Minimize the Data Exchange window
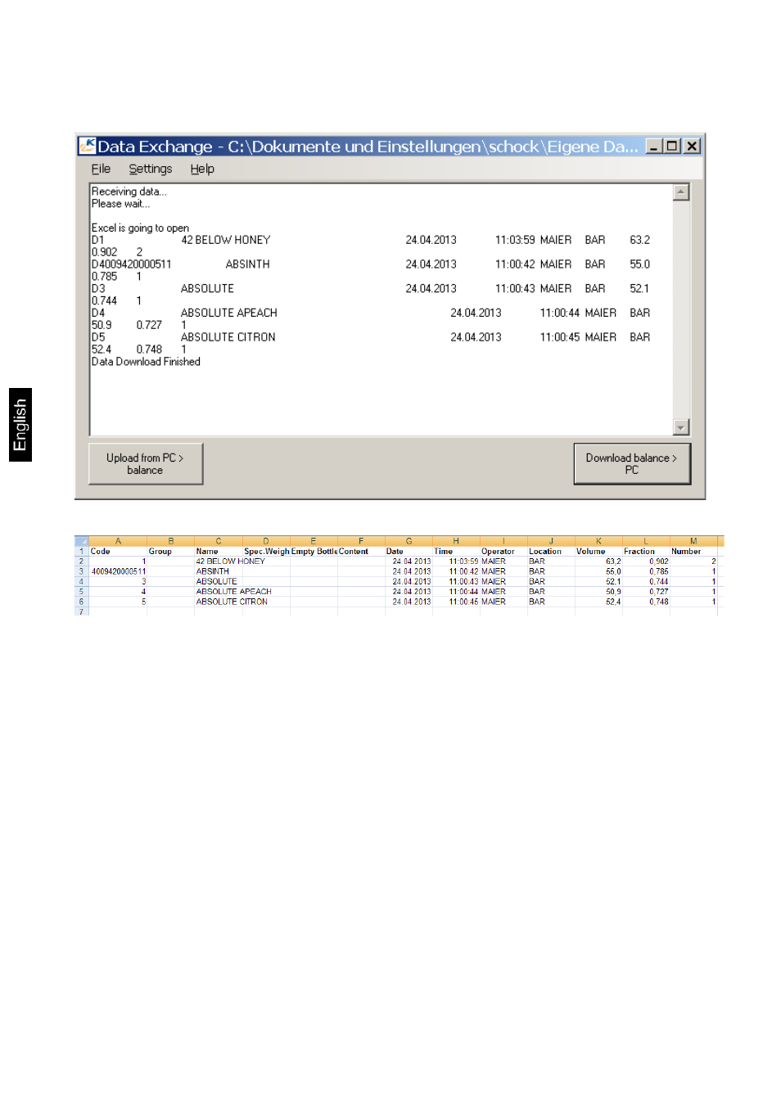781x1105 pixels. (654, 147)
